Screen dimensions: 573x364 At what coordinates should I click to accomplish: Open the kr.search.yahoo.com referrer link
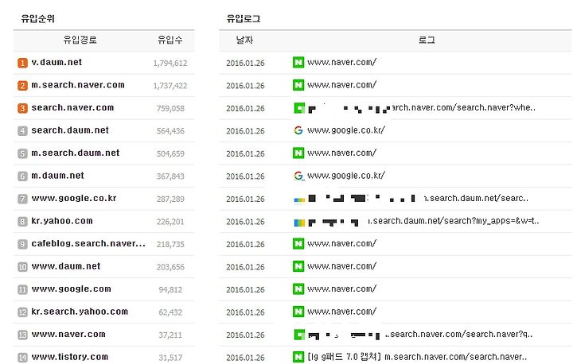pos(80,312)
